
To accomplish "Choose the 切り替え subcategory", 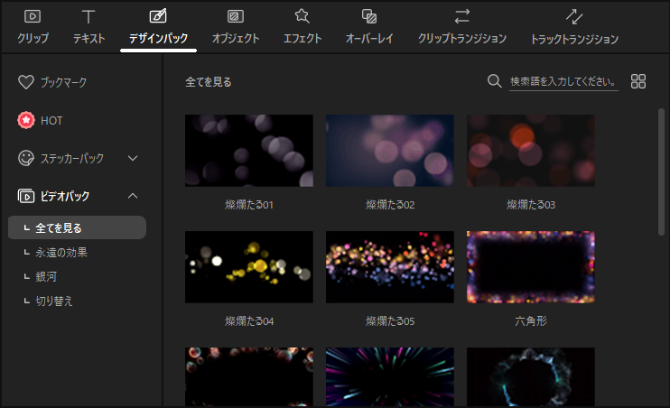I will click(x=54, y=301).
